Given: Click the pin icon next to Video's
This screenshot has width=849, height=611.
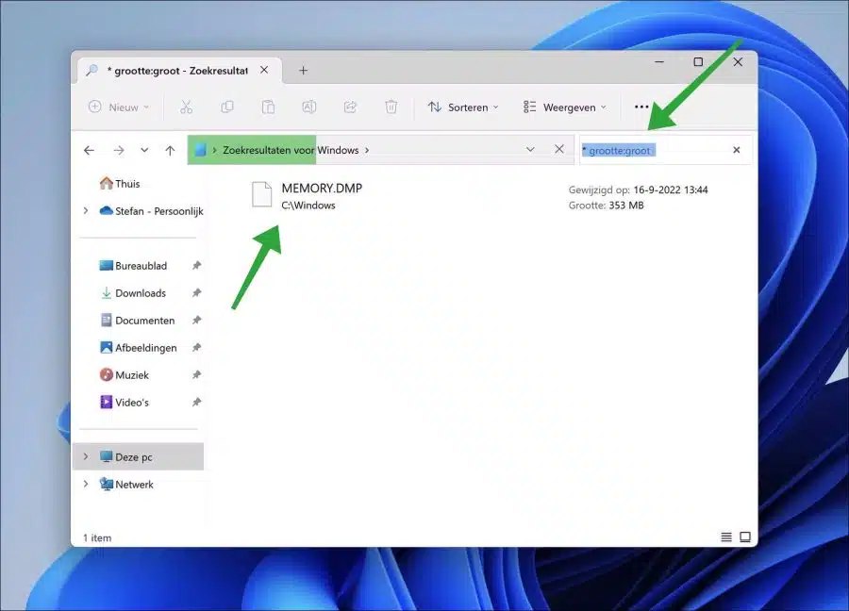Looking at the screenshot, I should pyautogui.click(x=196, y=402).
